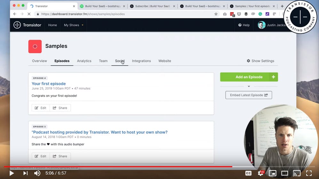The image size is (319, 179).
Task: Open the 'Your first episode' title link
Action: (x=49, y=83)
